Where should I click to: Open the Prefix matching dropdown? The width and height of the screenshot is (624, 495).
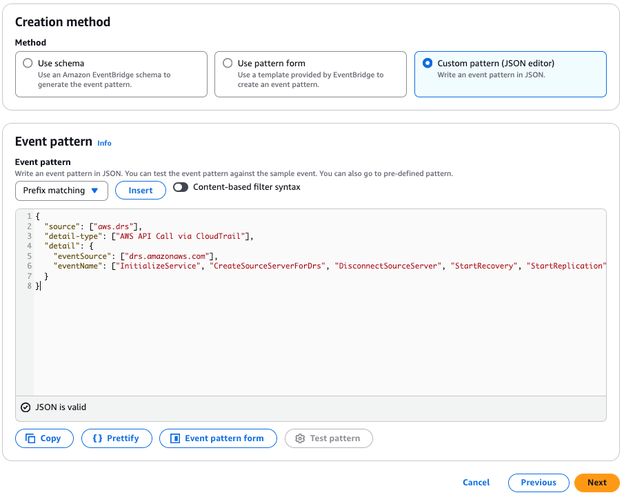coord(61,191)
